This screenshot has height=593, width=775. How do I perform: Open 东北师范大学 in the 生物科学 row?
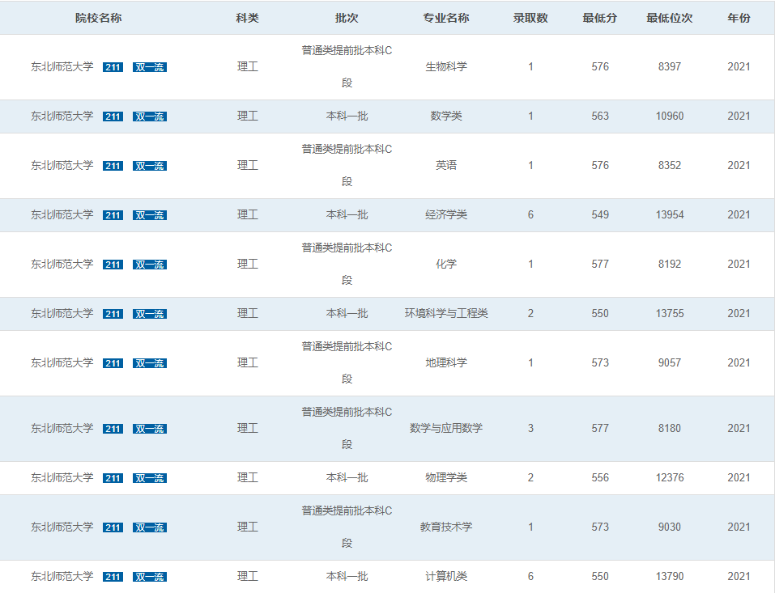point(62,66)
